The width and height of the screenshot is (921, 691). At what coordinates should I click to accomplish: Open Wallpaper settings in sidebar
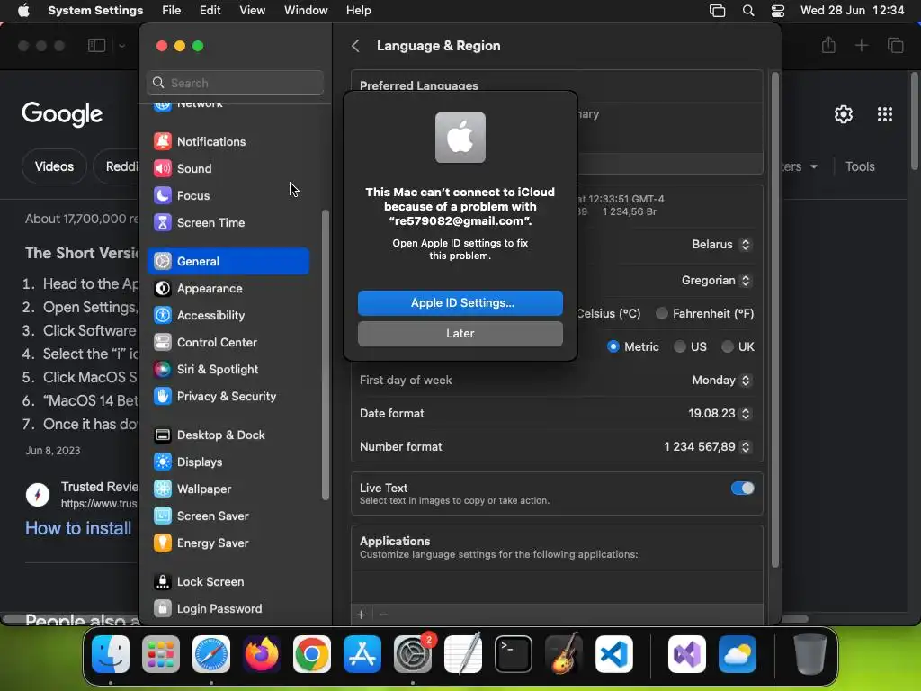(228, 489)
